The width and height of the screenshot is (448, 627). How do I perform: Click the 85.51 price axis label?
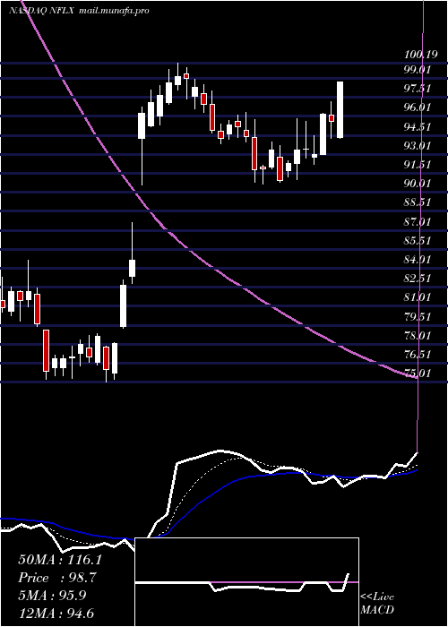click(x=418, y=241)
